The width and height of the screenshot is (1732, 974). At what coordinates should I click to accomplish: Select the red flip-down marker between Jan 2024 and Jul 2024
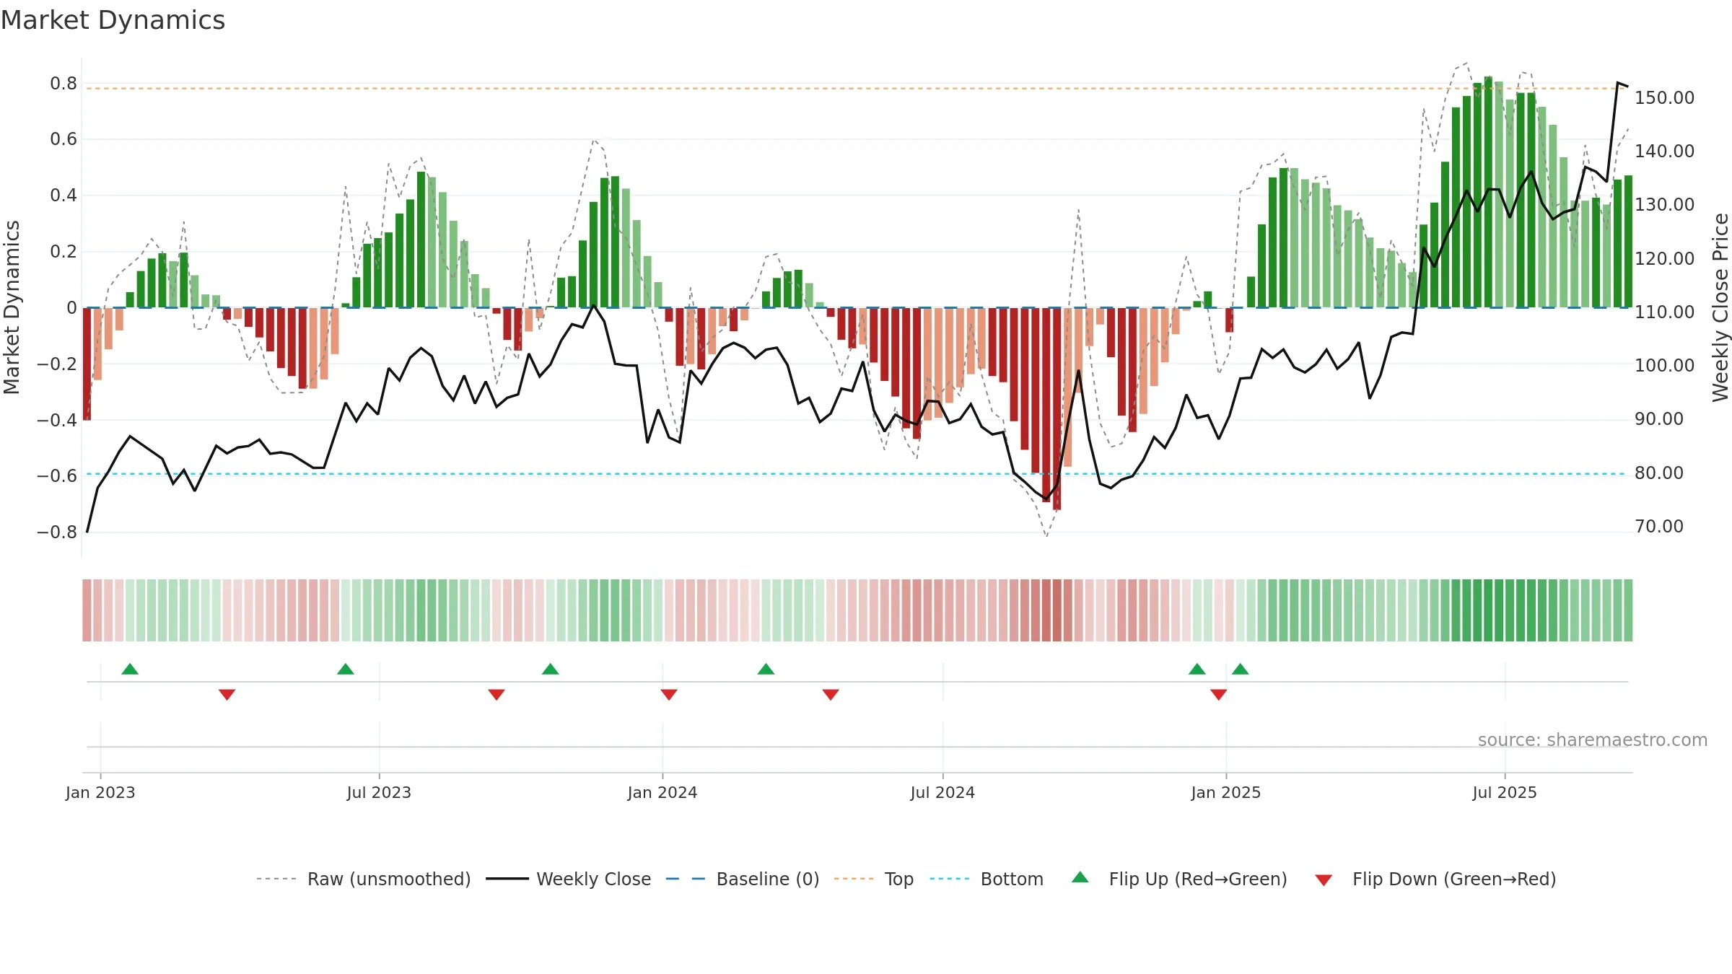(x=831, y=694)
